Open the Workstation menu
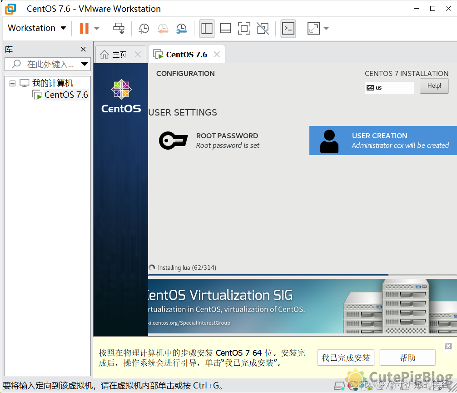The width and height of the screenshot is (457, 393). point(36,28)
